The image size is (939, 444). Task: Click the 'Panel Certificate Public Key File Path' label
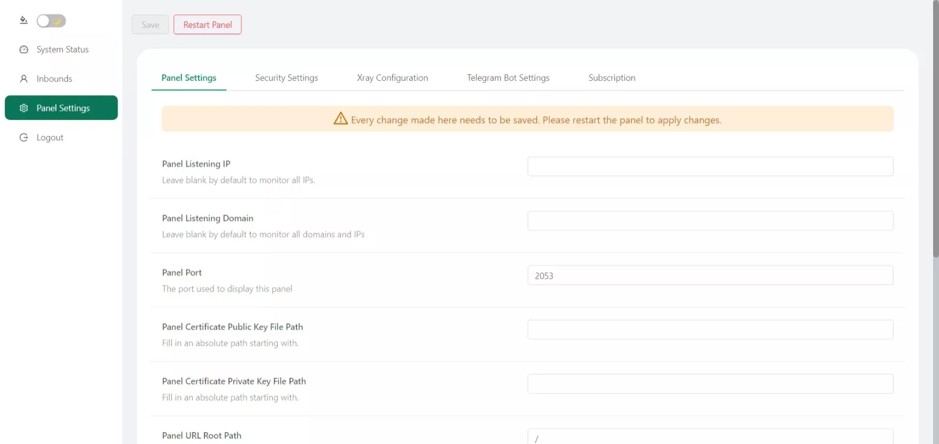click(233, 327)
